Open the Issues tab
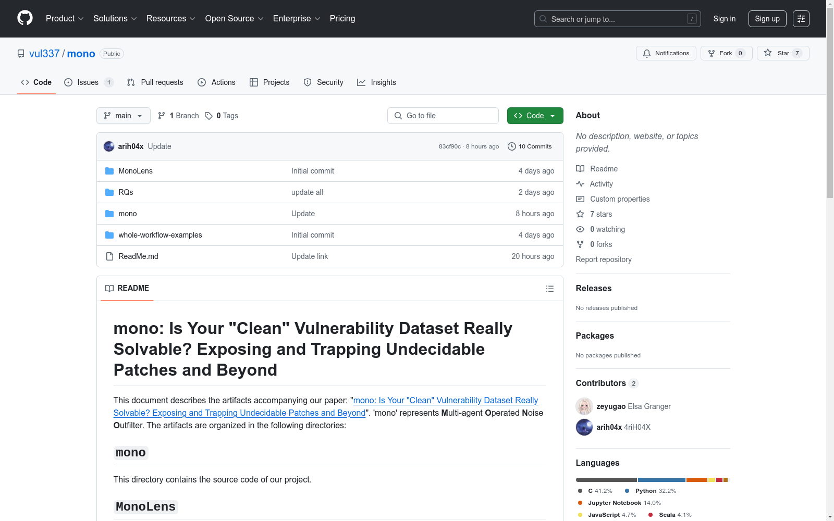The width and height of the screenshot is (834, 521). [89, 82]
